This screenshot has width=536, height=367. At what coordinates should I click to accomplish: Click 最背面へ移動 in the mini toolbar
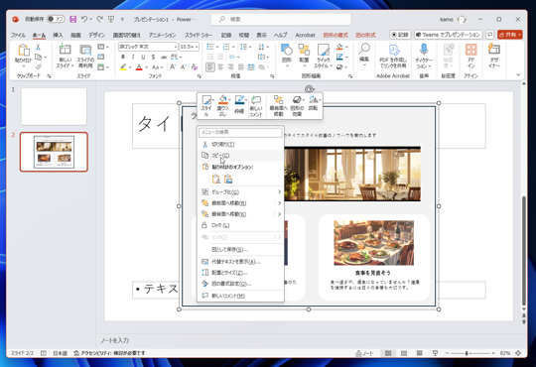point(278,106)
